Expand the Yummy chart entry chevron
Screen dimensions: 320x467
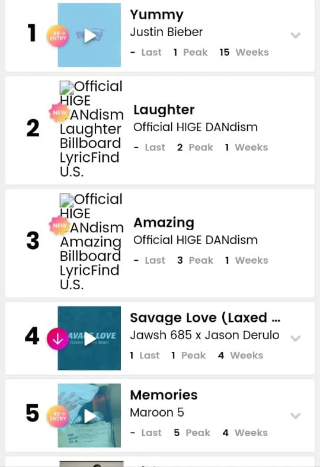(295, 35)
